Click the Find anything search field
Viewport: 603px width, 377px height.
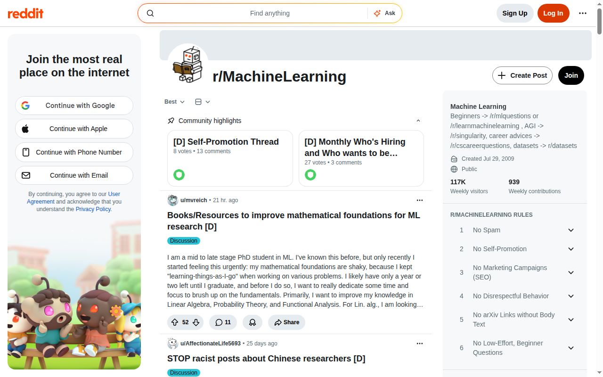pyautogui.click(x=270, y=13)
